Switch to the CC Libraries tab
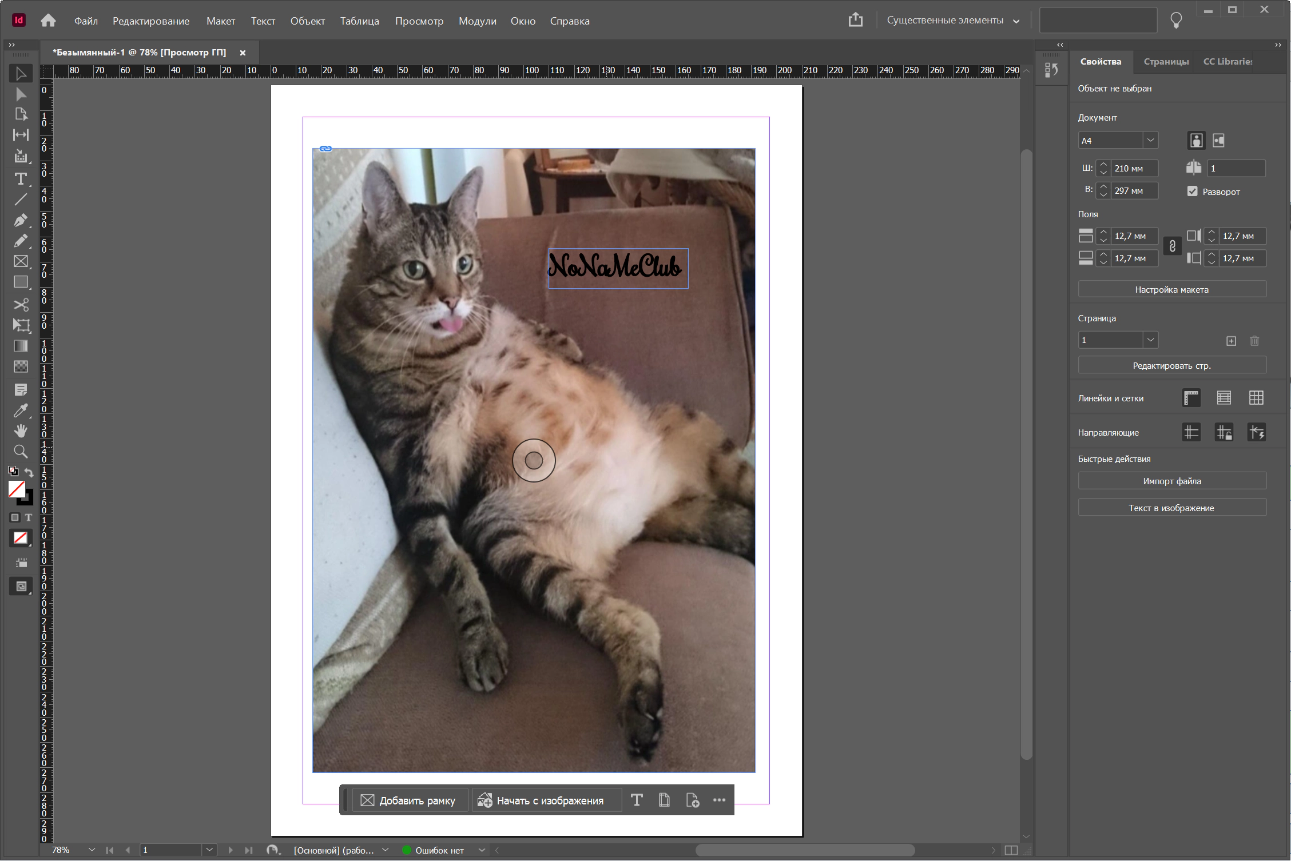 (1228, 62)
